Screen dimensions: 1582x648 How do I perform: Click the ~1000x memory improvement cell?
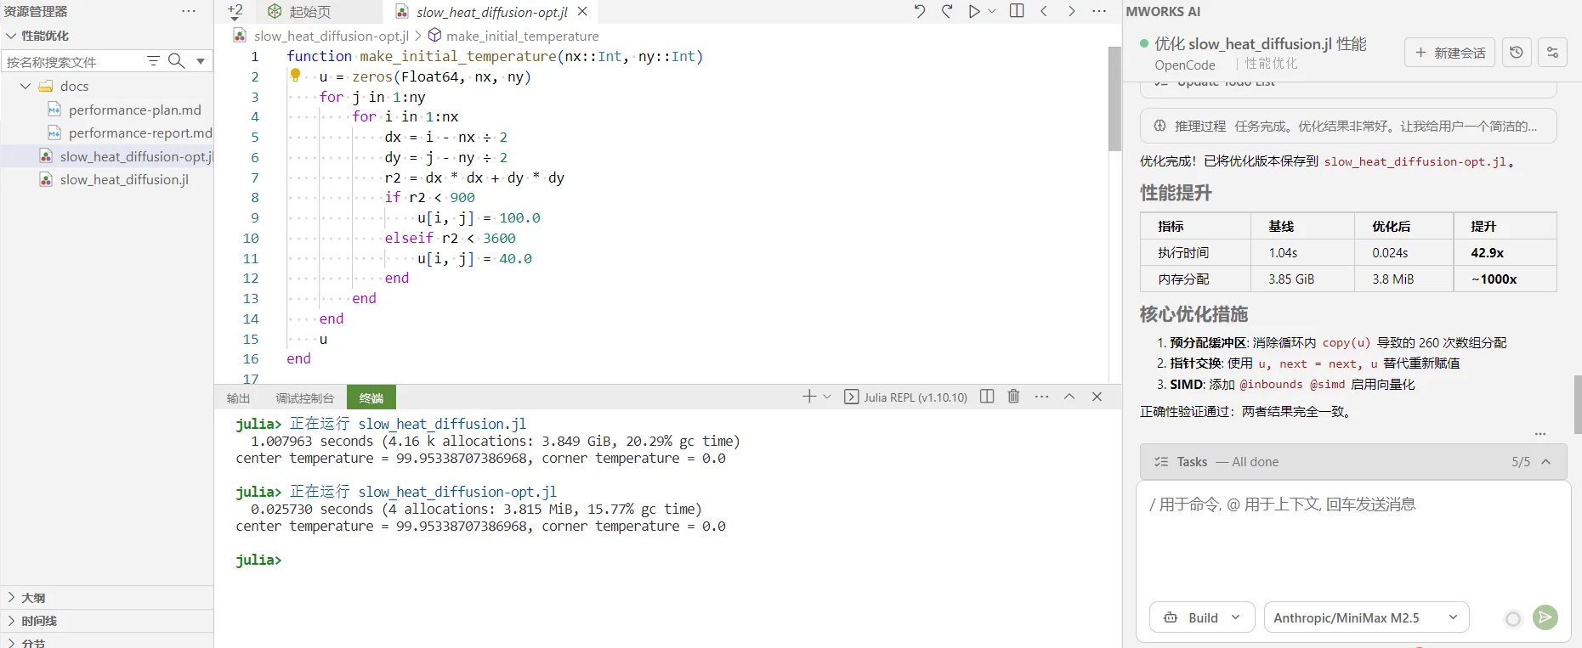pos(1505,279)
